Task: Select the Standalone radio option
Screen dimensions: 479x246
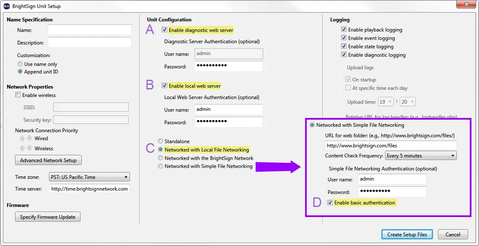Action: 161,141
